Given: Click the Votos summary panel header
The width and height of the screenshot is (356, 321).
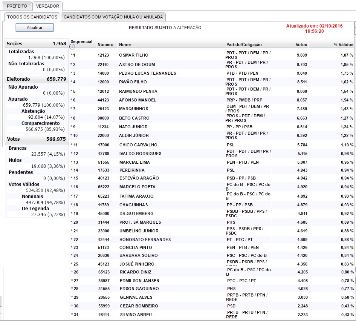Looking at the screenshot, I should pyautogui.click(x=37, y=139).
